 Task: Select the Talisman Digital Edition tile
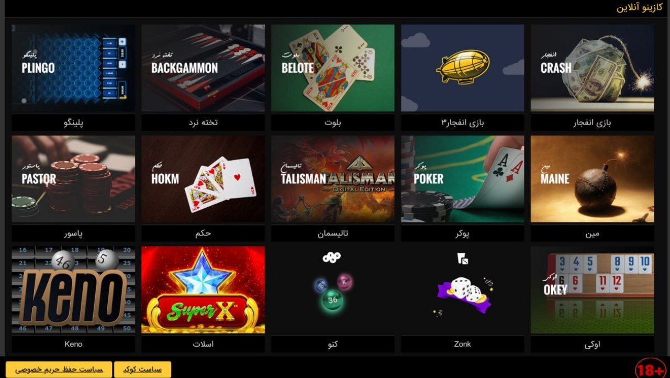click(x=333, y=179)
